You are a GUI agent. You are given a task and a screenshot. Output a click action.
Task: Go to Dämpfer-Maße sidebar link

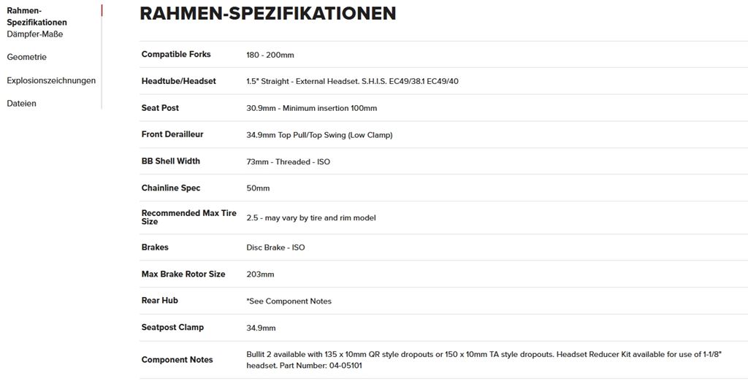[34, 34]
